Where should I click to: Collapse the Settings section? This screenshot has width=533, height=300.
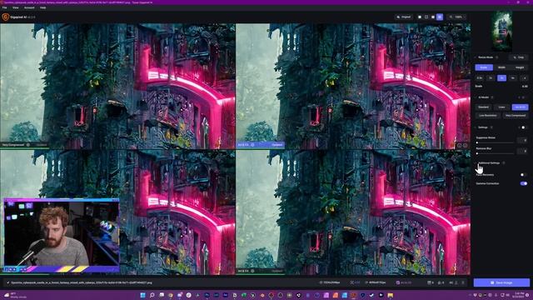[476, 127]
